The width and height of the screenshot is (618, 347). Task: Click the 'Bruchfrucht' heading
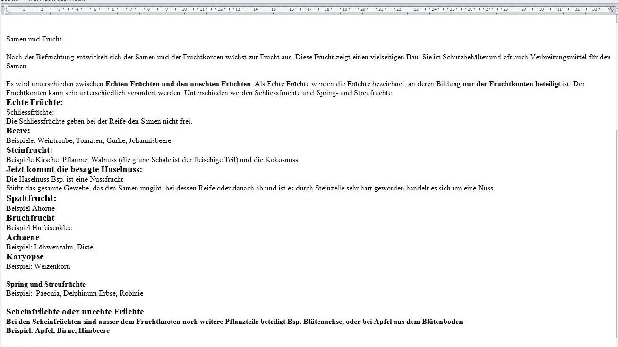30,218
